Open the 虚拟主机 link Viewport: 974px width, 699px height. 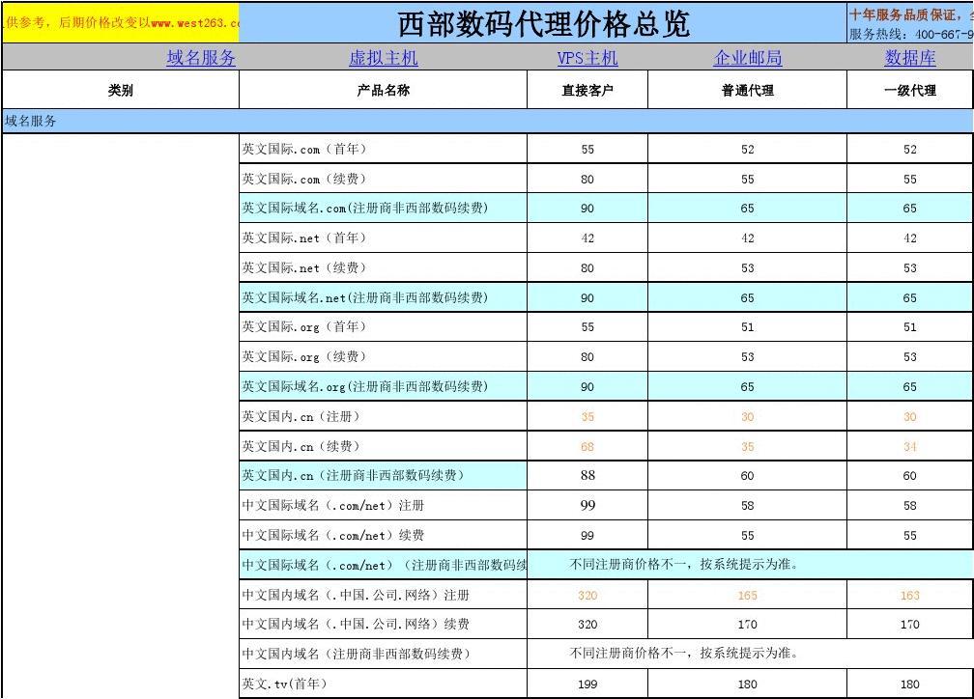pyautogui.click(x=383, y=58)
